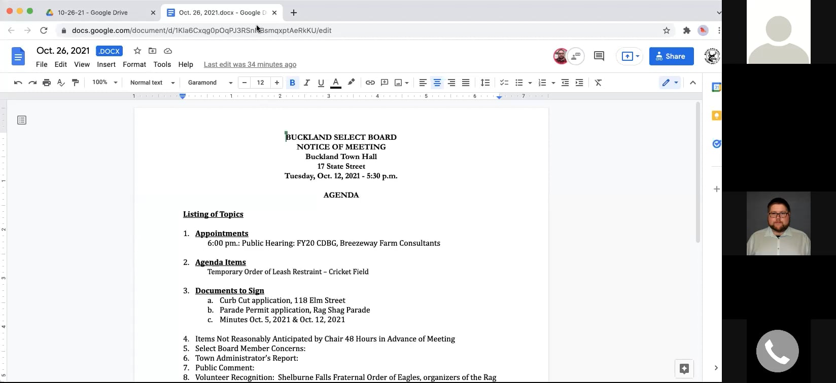Decrease font size with the minus button
This screenshot has height=383, width=836.
(x=245, y=83)
